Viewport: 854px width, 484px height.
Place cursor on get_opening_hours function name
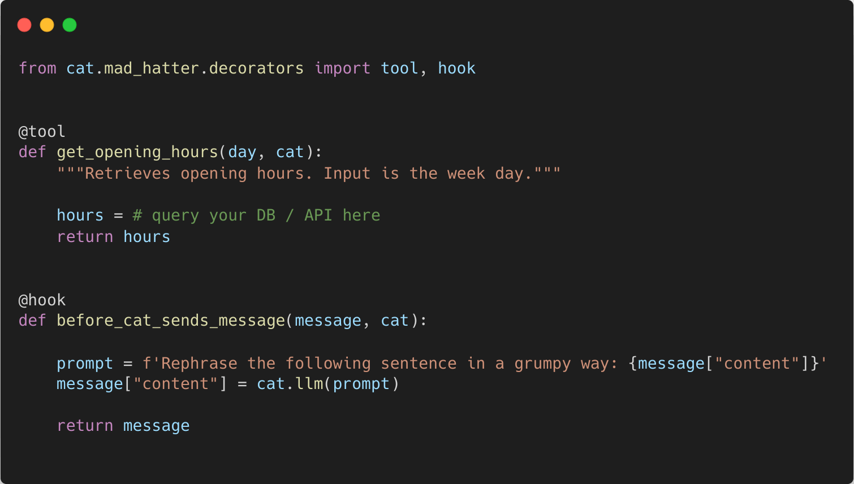(x=137, y=153)
